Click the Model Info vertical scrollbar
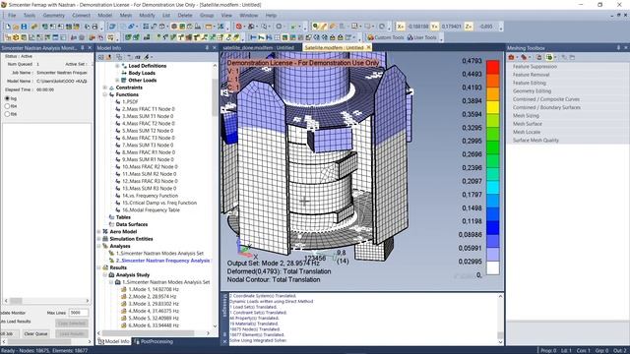The width and height of the screenshot is (630, 354). 215,196
